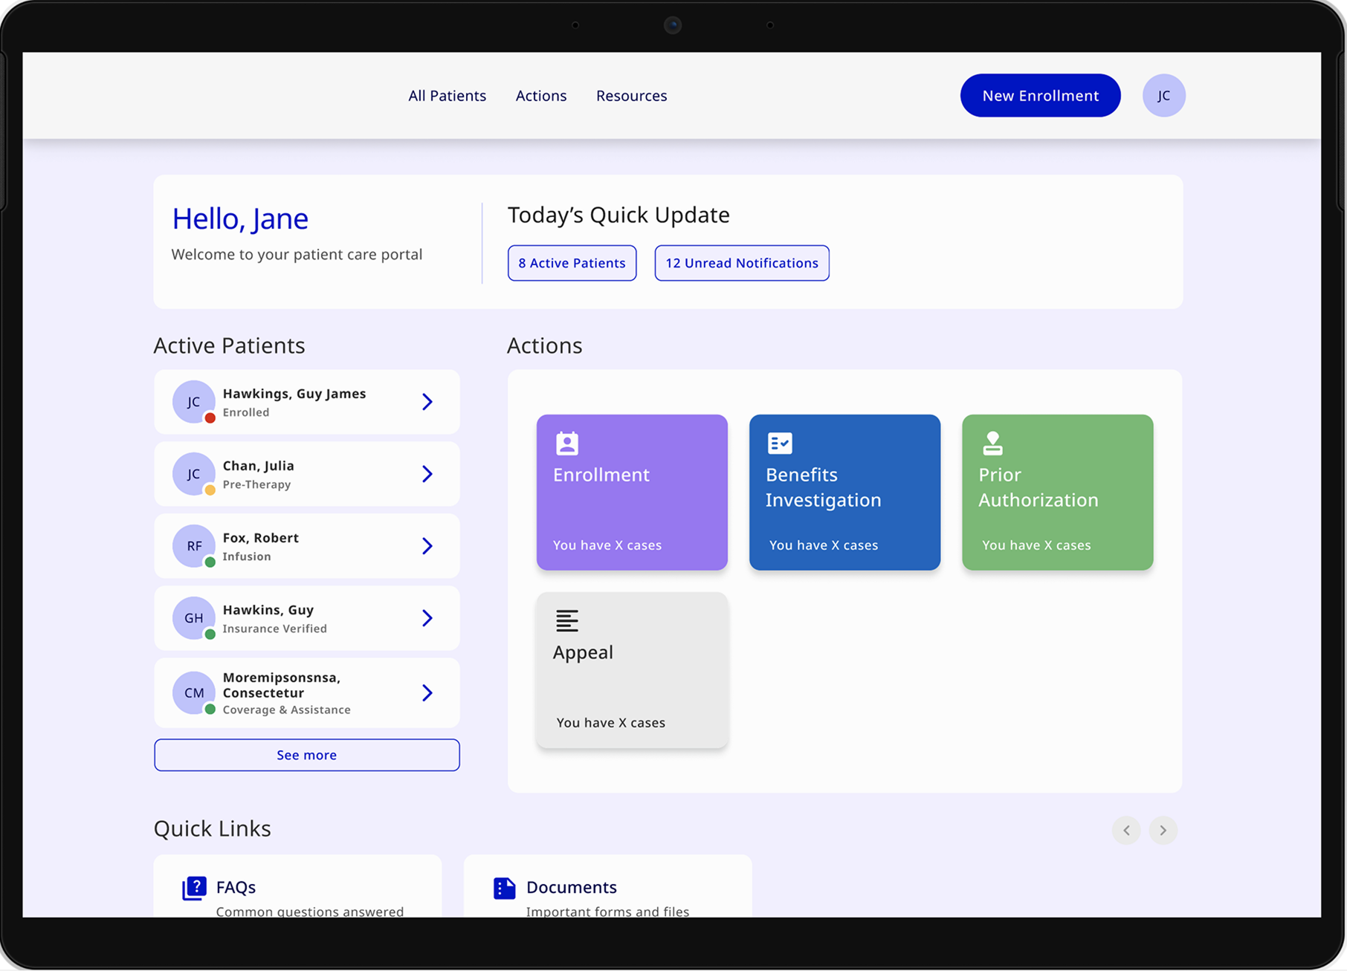The height and width of the screenshot is (971, 1347).
Task: Click the Appeal text lines icon
Action: [567, 621]
